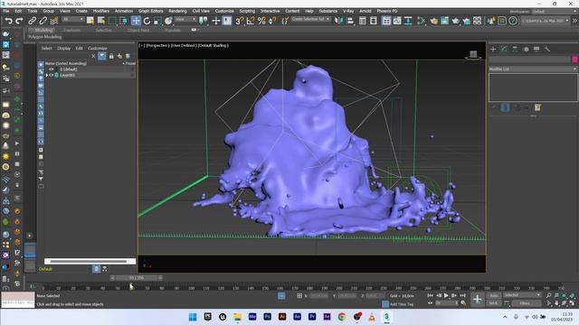
Task: Open Scene Explorer Display menu
Action: point(63,48)
